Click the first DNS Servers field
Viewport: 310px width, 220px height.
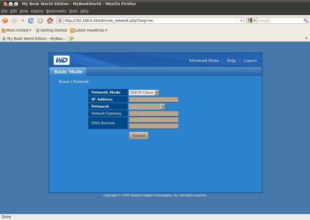[153, 120]
